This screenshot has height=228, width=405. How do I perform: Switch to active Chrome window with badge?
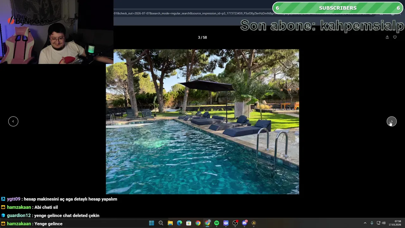coord(207,223)
